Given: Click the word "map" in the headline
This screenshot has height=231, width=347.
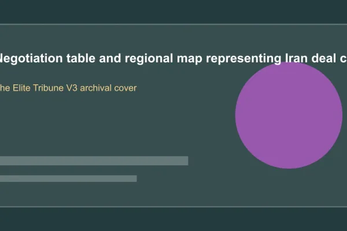Looking at the screenshot, I should click(190, 59).
